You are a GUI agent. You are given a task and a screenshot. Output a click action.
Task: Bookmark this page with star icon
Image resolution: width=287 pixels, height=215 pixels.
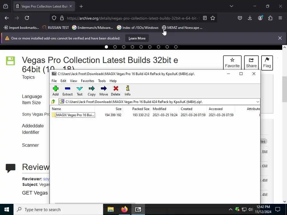click(213, 18)
